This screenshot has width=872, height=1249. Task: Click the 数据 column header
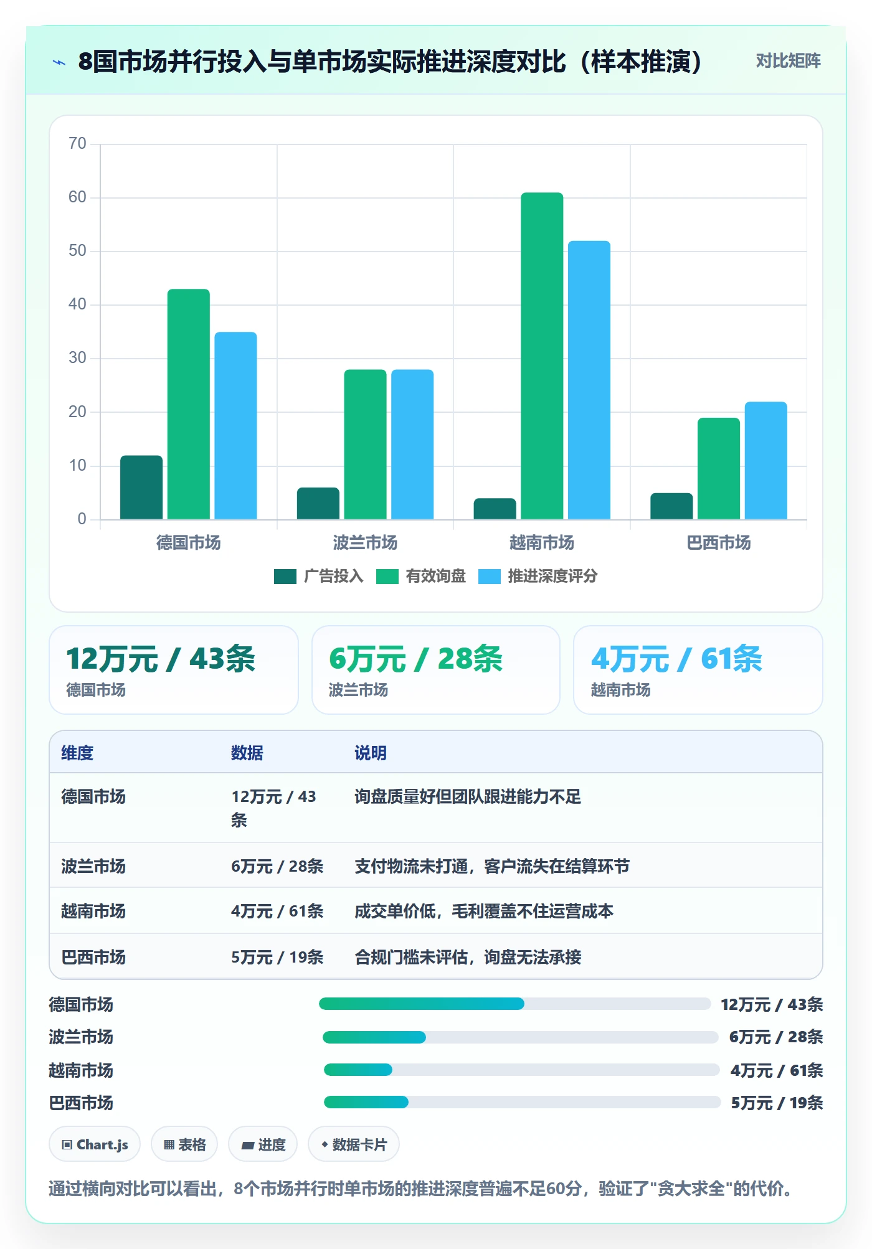(247, 753)
